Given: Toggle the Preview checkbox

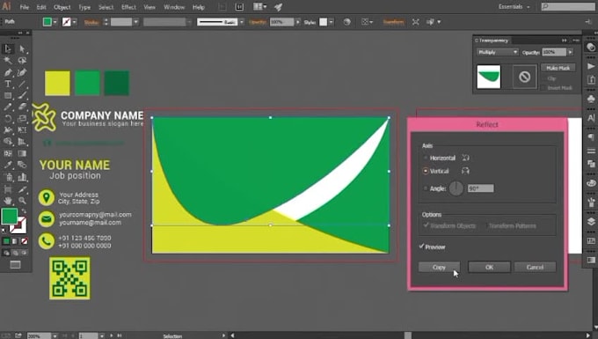Looking at the screenshot, I should click(x=421, y=247).
